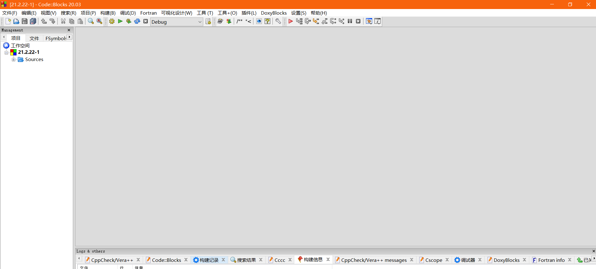Click the Copy icon in the toolbar

point(72,21)
